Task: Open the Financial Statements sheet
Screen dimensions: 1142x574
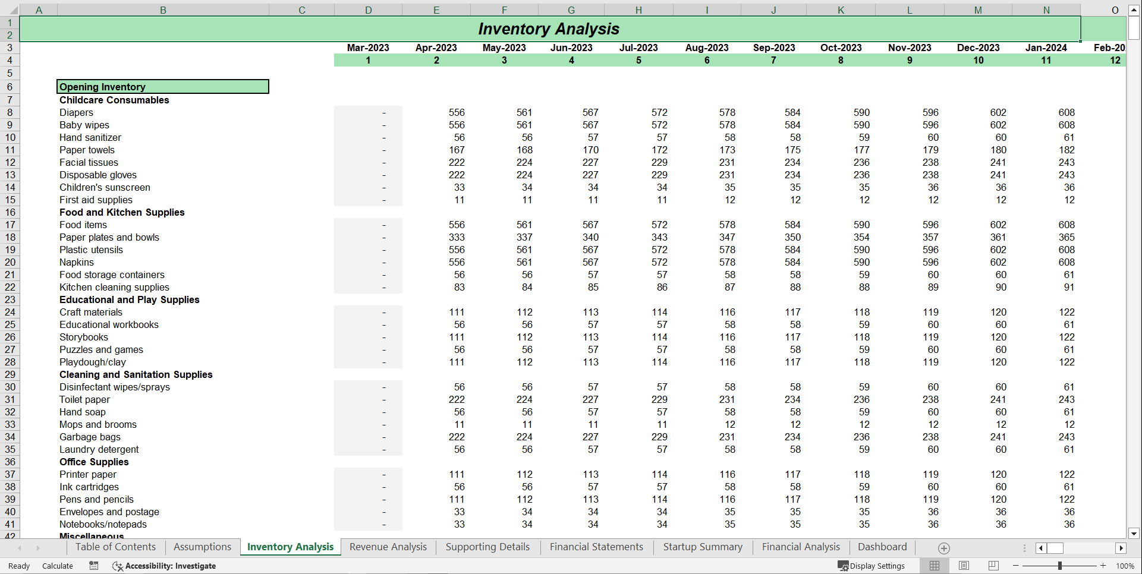Action: [x=596, y=547]
